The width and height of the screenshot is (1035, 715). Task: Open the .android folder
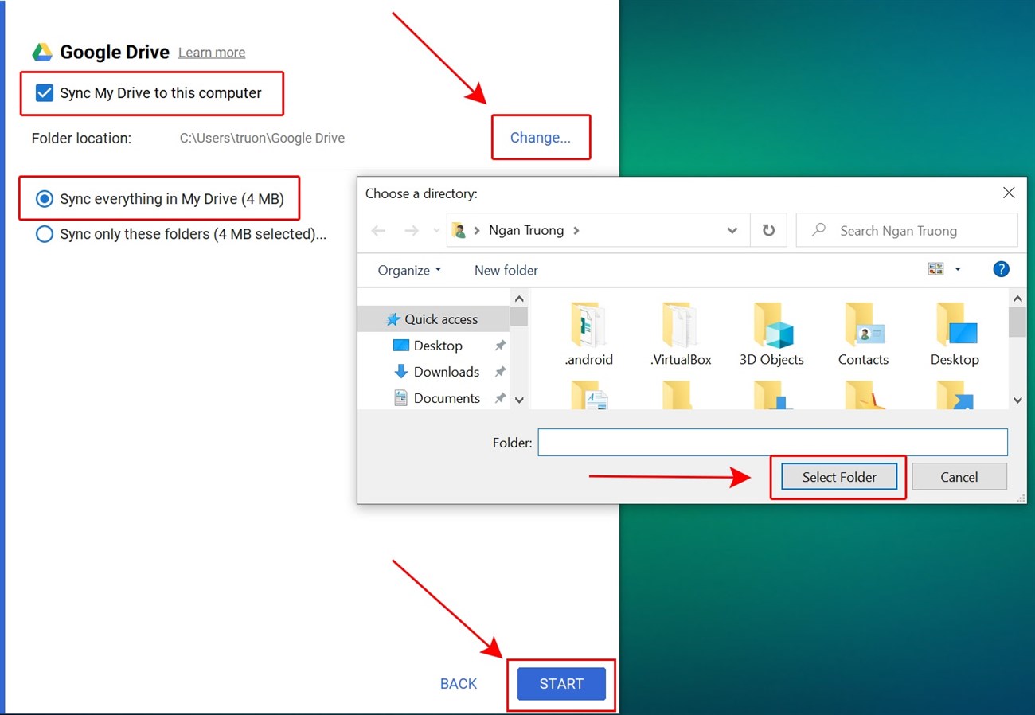pos(588,334)
